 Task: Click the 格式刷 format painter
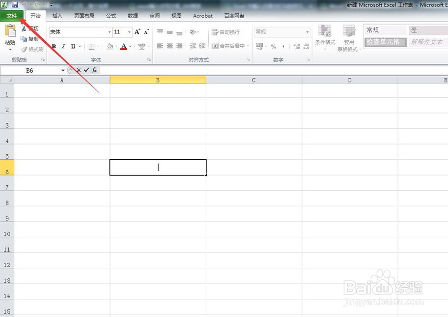[32, 50]
